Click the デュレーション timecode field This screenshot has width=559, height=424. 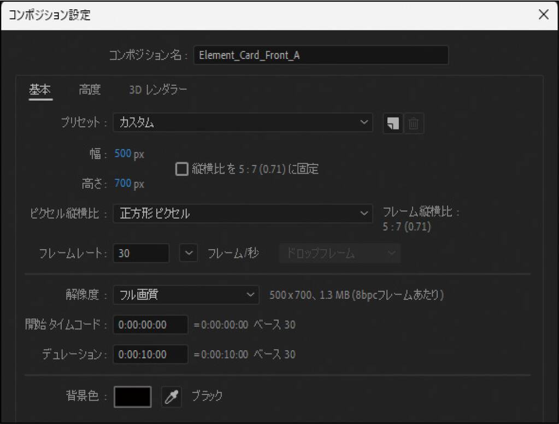[150, 355]
